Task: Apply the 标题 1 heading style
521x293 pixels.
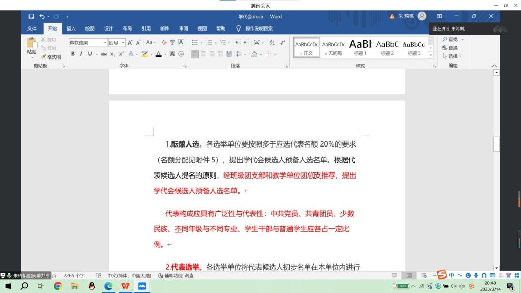Action: pos(360,48)
